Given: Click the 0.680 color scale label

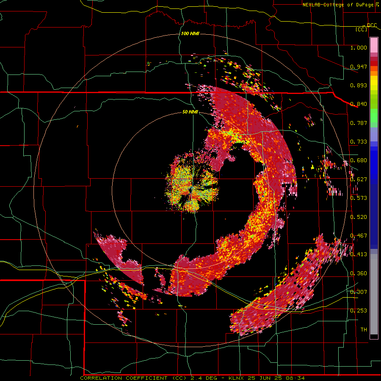Looking at the screenshot, I should (x=359, y=160).
